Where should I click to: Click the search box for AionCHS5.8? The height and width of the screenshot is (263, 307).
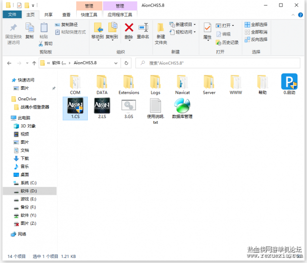point(218,63)
